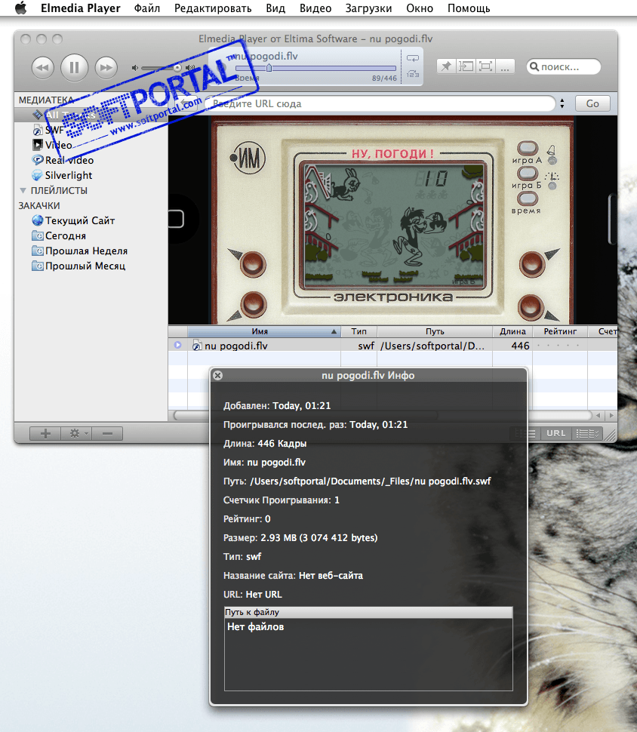
Task: Click the volume slider knob
Action: point(177,68)
